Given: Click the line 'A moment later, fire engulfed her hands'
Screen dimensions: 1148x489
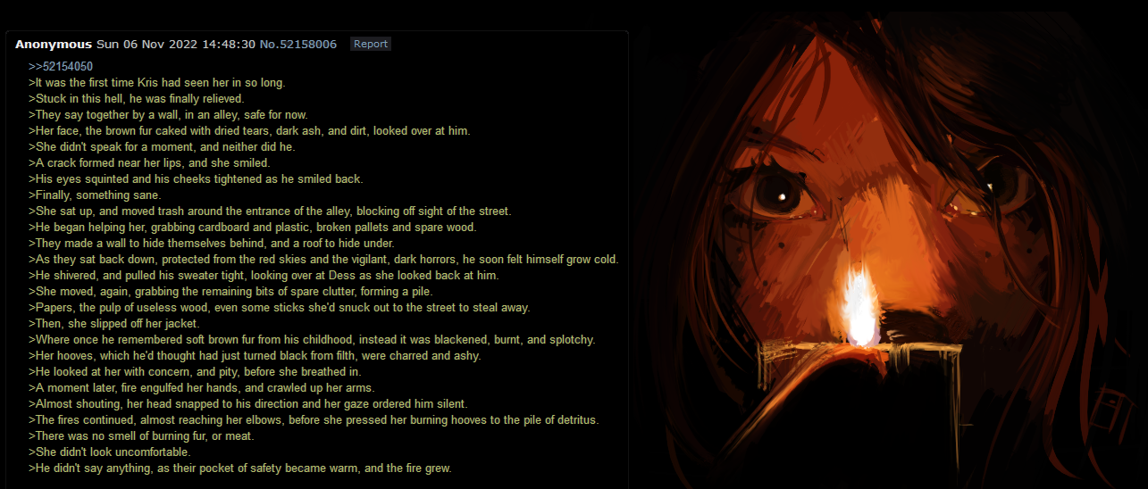Looking at the screenshot, I should pyautogui.click(x=201, y=388).
